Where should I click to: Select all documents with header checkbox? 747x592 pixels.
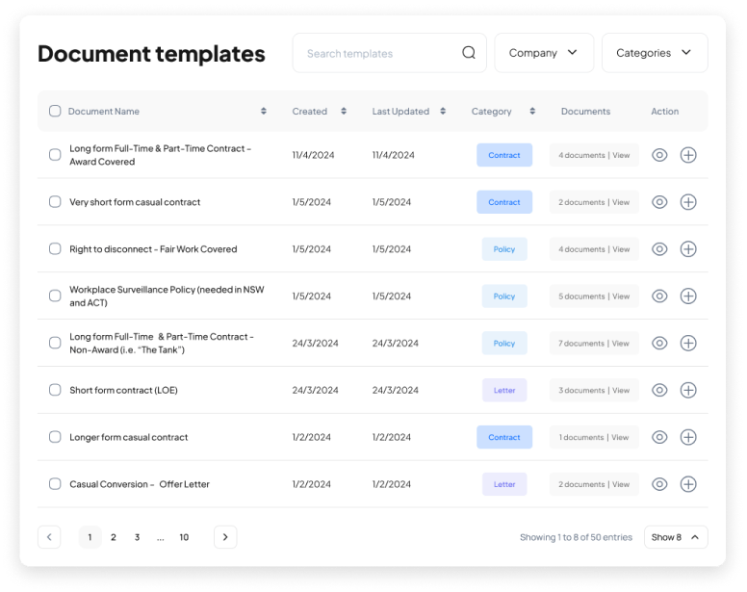(x=55, y=111)
